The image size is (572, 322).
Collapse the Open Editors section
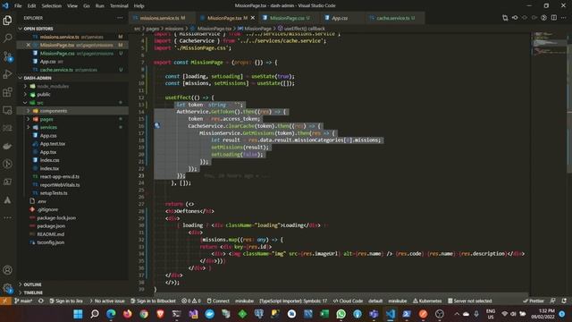coord(20,29)
